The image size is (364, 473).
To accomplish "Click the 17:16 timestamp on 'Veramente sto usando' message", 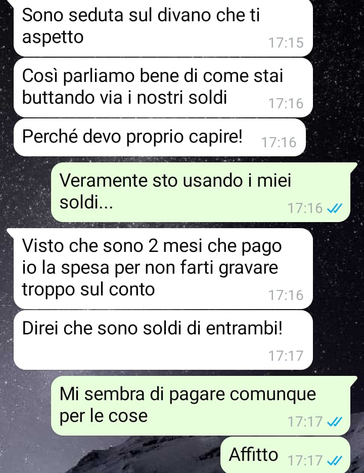I will (305, 208).
